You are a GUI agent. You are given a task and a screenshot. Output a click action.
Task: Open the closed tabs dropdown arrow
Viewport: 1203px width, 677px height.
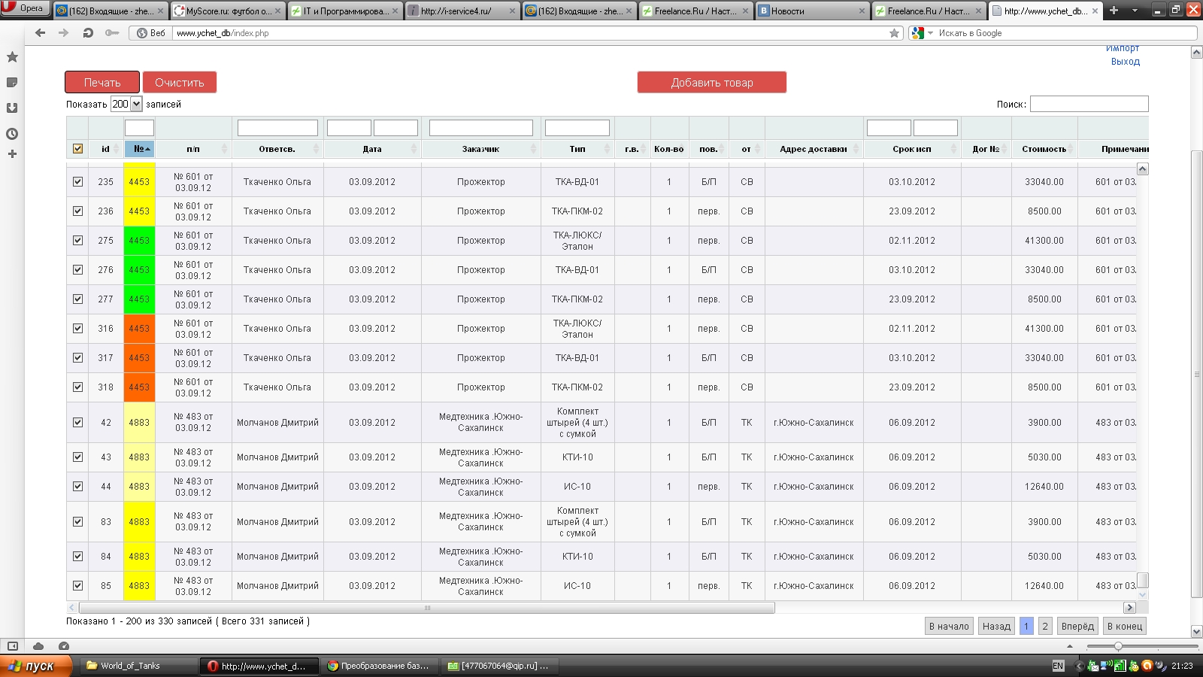coord(1135,11)
